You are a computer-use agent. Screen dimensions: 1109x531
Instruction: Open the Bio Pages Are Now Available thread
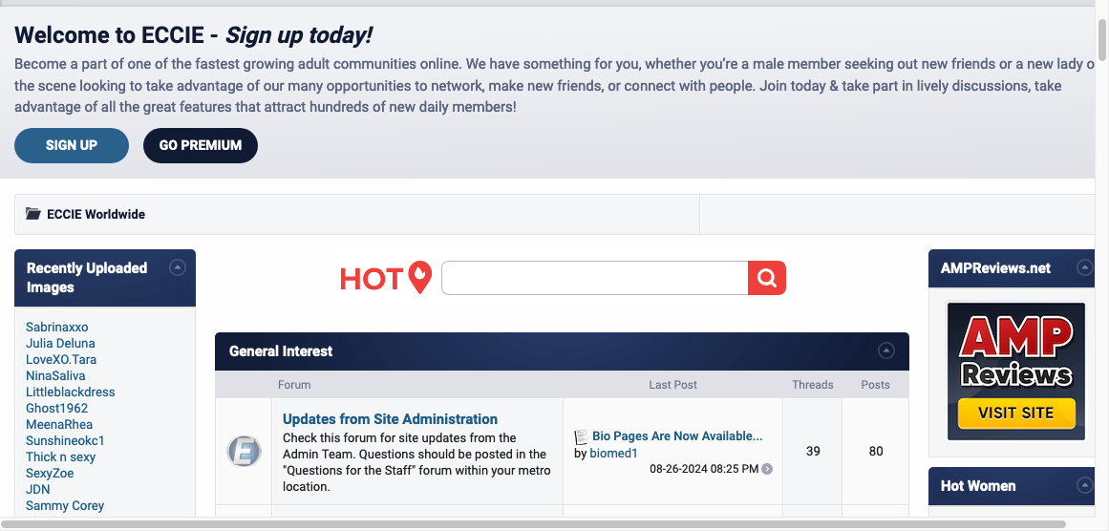click(x=677, y=436)
